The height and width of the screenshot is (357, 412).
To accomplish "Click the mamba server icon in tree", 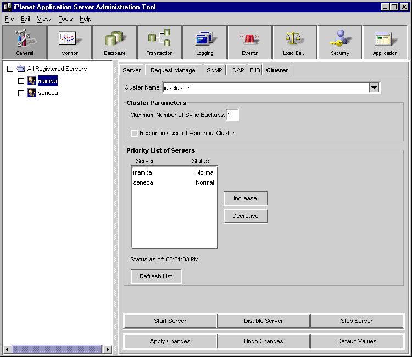I will 32,81.
